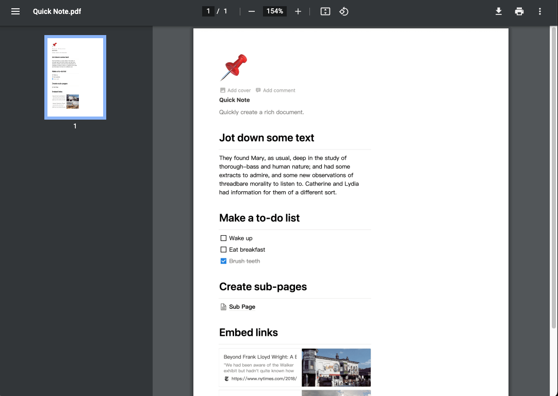Toggle fit to page icon
This screenshot has height=396, width=558.
(325, 11)
